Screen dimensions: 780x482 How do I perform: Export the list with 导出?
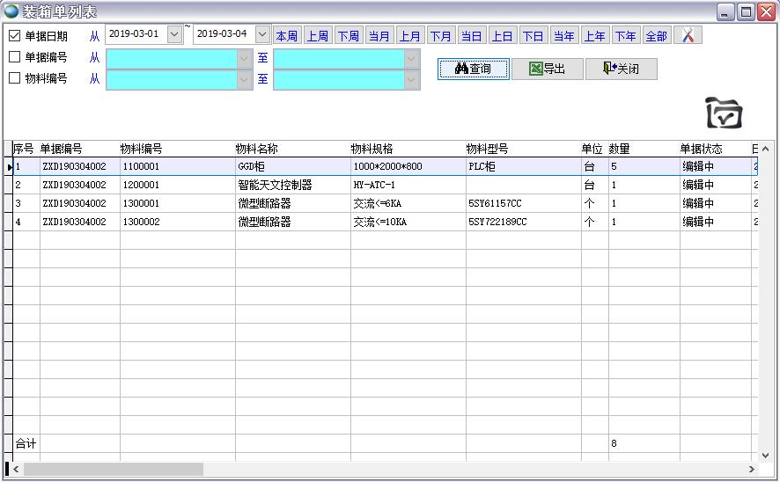[547, 69]
